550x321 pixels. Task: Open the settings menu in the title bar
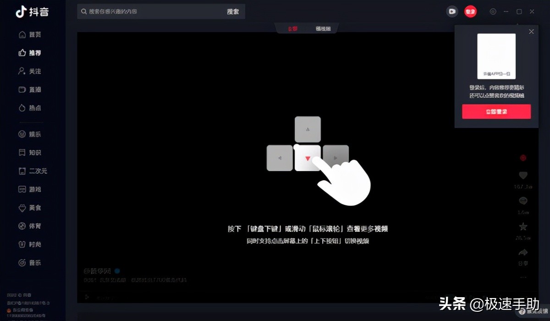493,11
